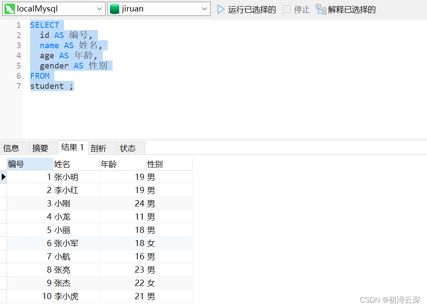The width and height of the screenshot is (427, 308).
Task: Select the cell 小刚
Action: coord(76,204)
